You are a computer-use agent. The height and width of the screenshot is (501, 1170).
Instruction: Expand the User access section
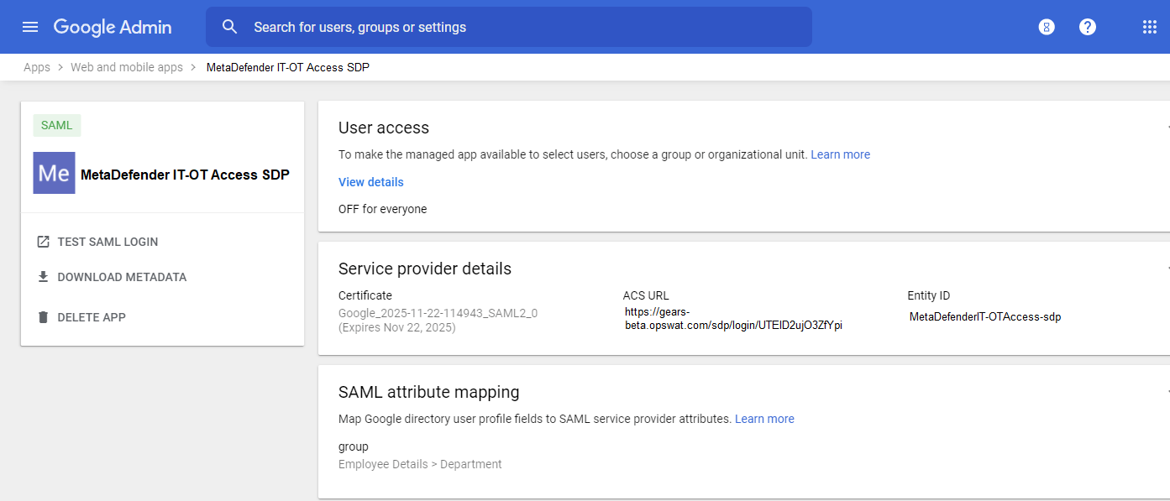pyautogui.click(x=1166, y=128)
